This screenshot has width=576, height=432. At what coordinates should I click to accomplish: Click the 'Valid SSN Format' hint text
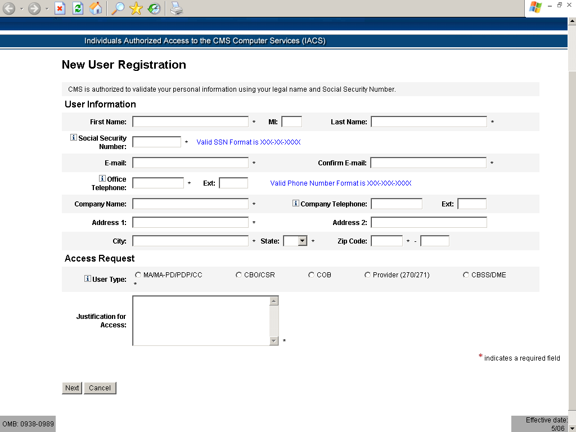pyautogui.click(x=248, y=142)
